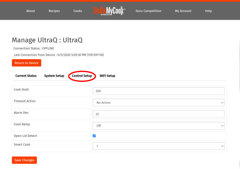Select the Control Setup tab
Screen dimensions: 240x169
pyautogui.click(x=82, y=76)
